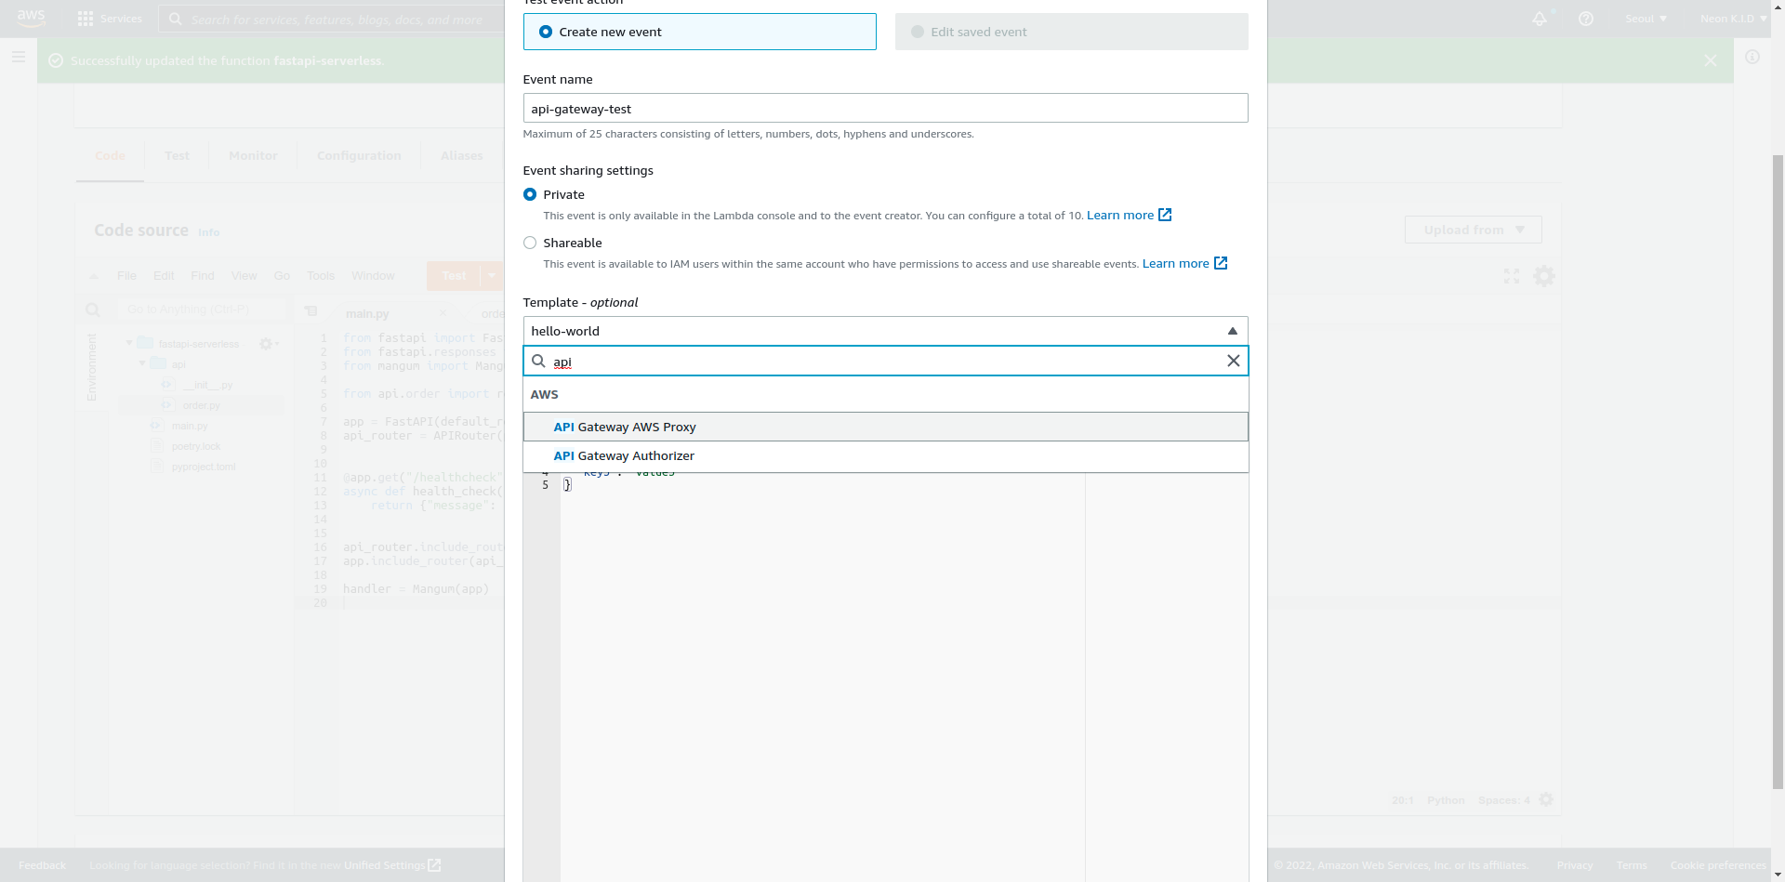Open the Terms footer link
Image resolution: width=1785 pixels, height=882 pixels.
[1632, 865]
